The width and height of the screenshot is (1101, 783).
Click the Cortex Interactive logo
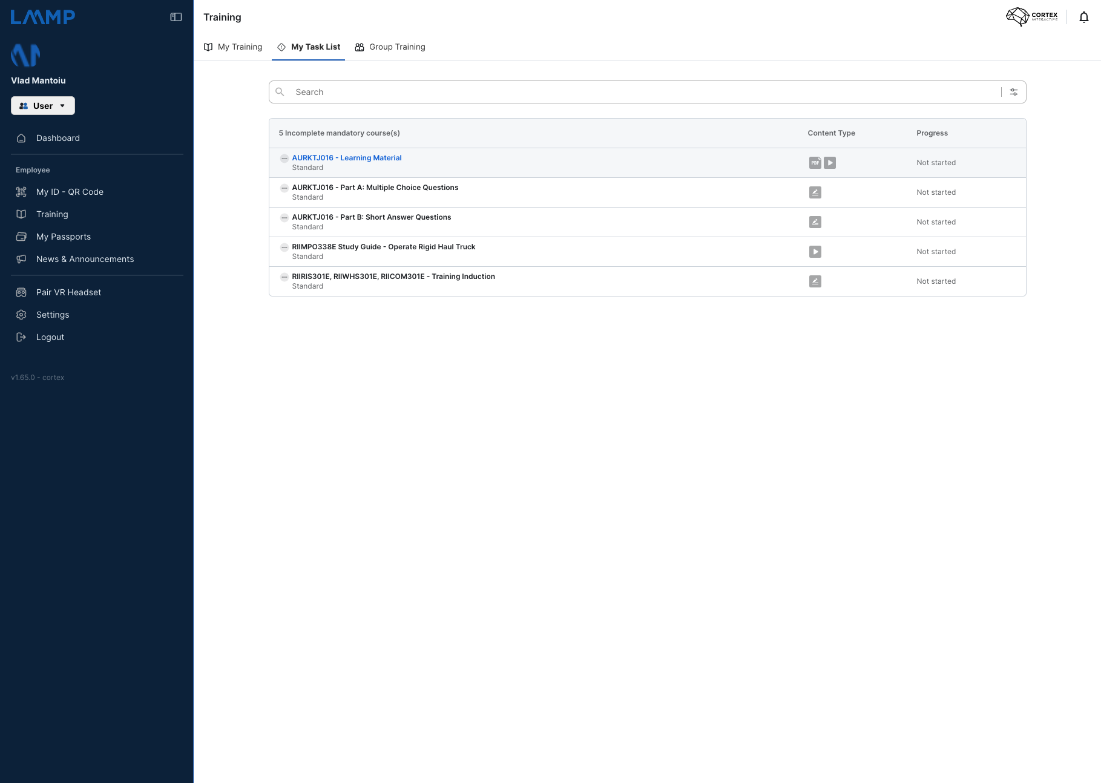click(1032, 16)
